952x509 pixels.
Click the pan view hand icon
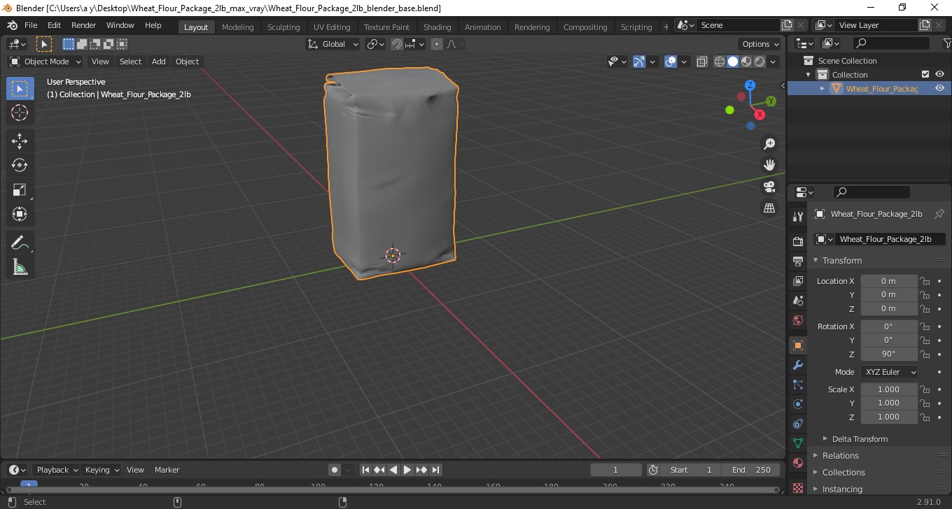pos(769,165)
